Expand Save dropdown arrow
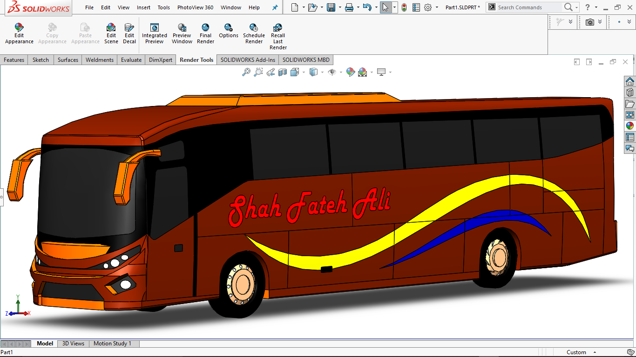 click(340, 7)
